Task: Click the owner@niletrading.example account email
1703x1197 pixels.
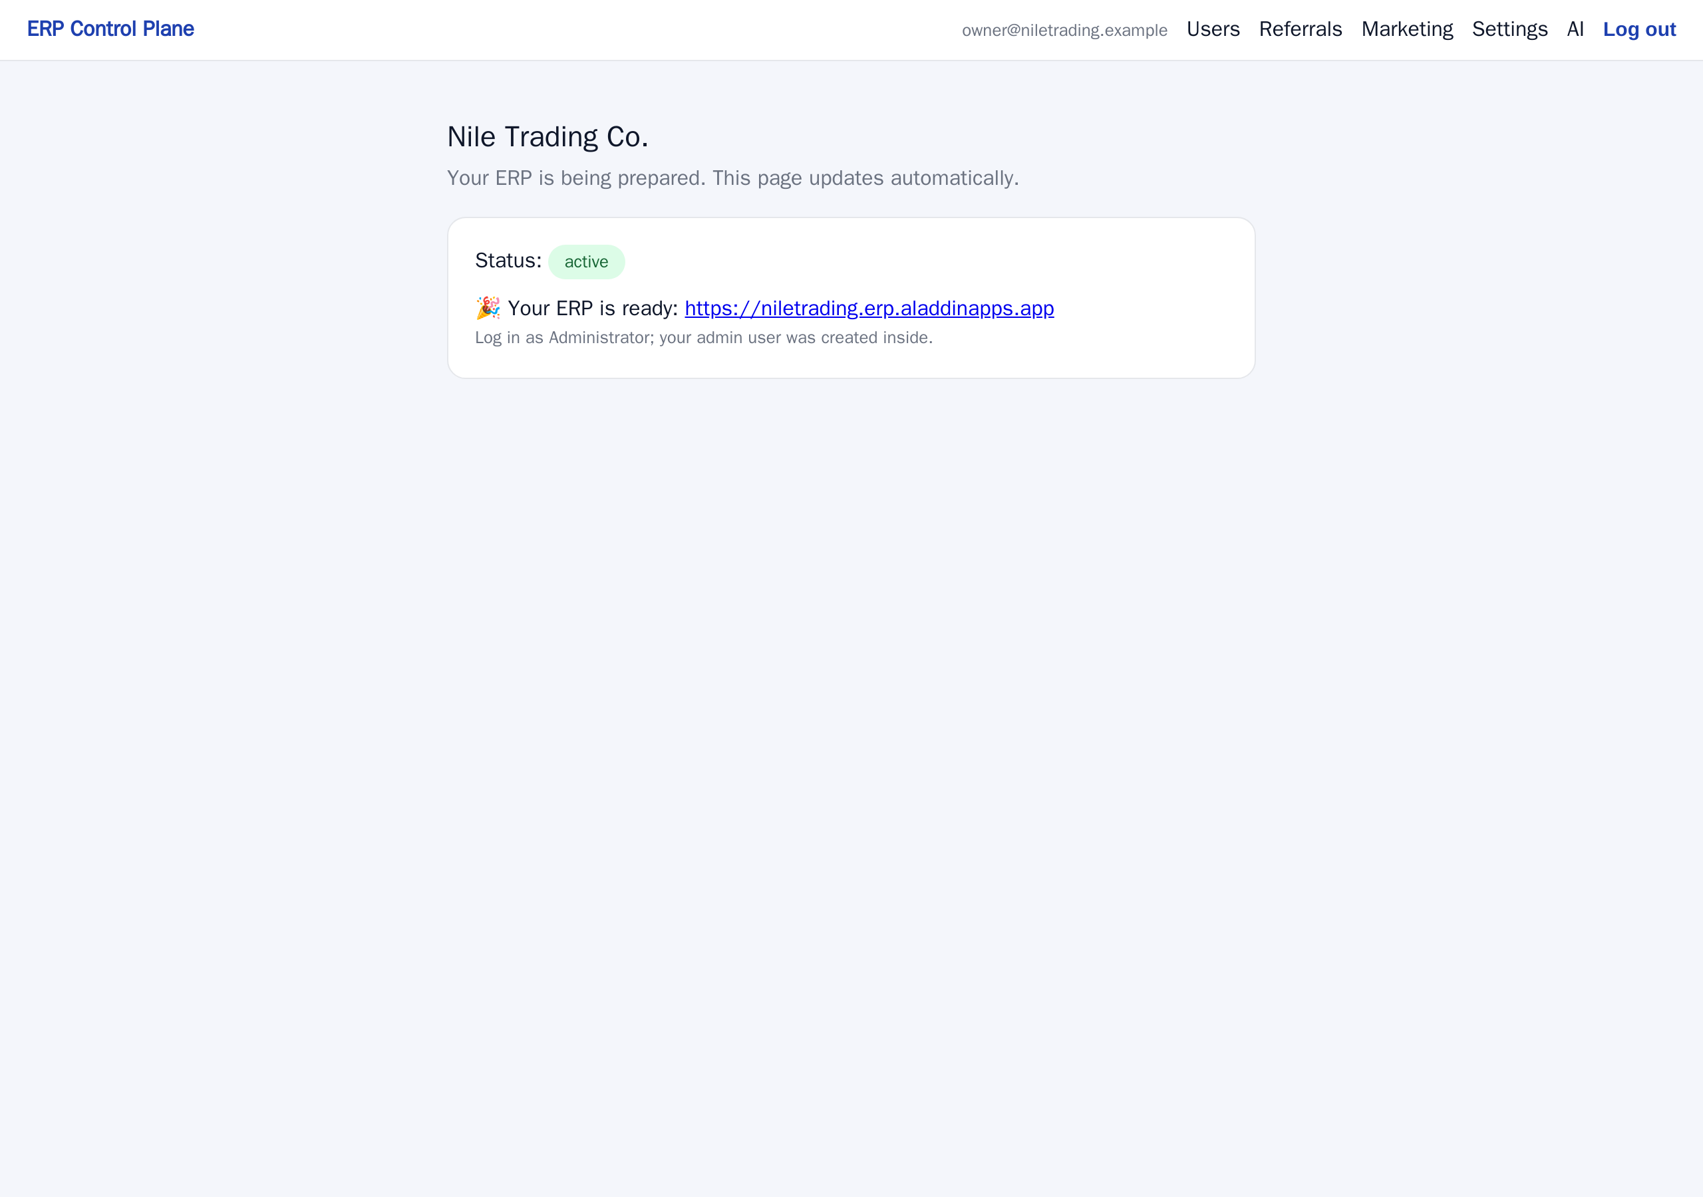Action: point(1064,31)
